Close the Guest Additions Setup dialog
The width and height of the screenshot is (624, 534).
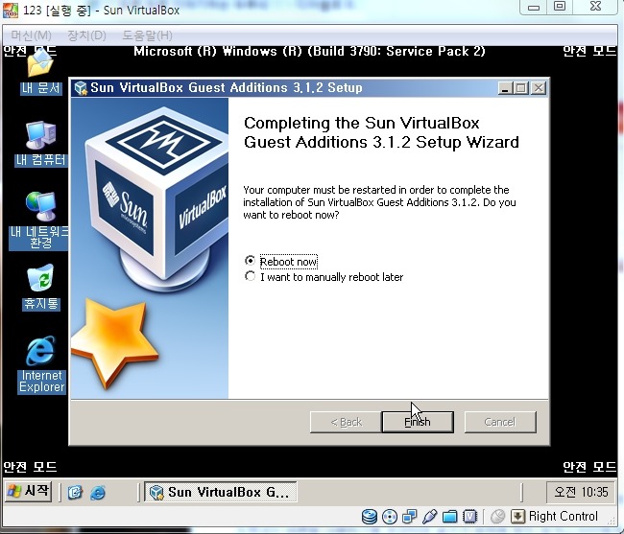539,88
